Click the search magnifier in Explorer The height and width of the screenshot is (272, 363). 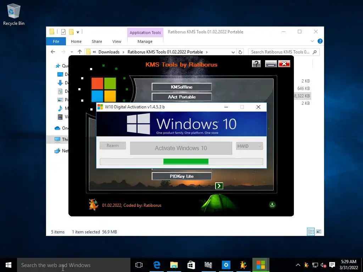coord(314,52)
